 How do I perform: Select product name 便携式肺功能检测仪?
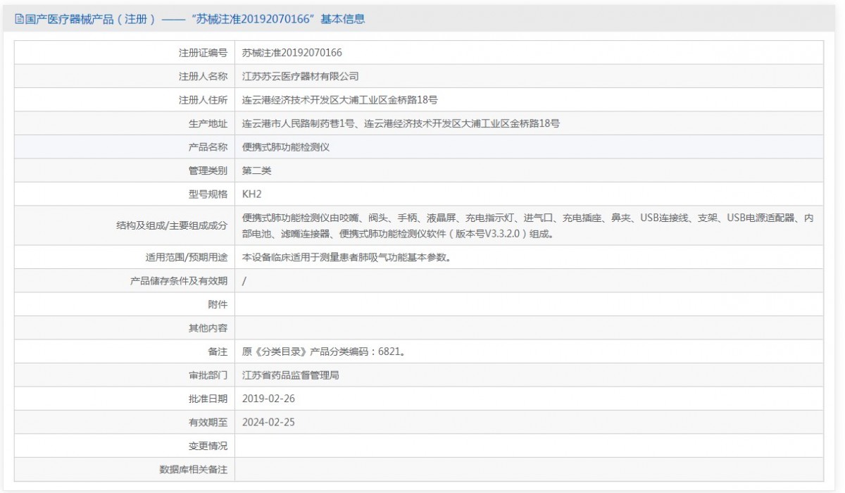click(x=286, y=147)
